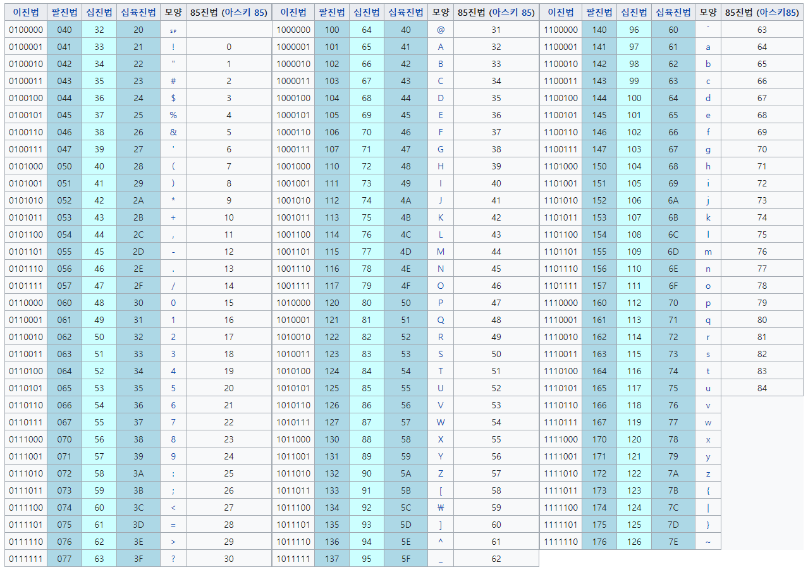The height and width of the screenshot is (572, 808).
Task: Select the binary value '1000000'
Action: (x=293, y=30)
